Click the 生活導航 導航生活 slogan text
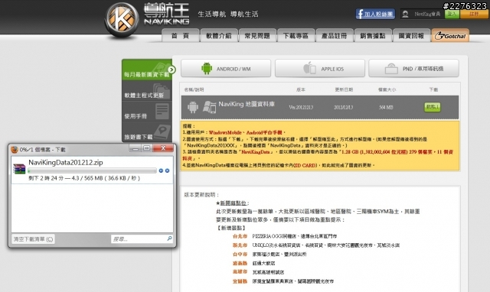The width and height of the screenshot is (490, 292). coord(228,14)
